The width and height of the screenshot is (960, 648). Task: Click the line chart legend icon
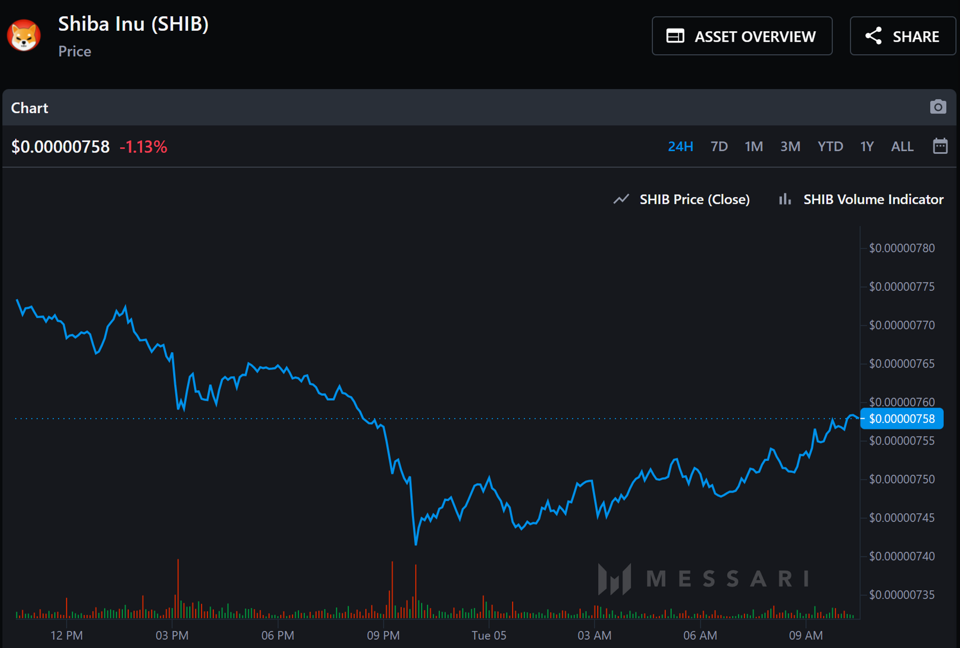click(621, 199)
